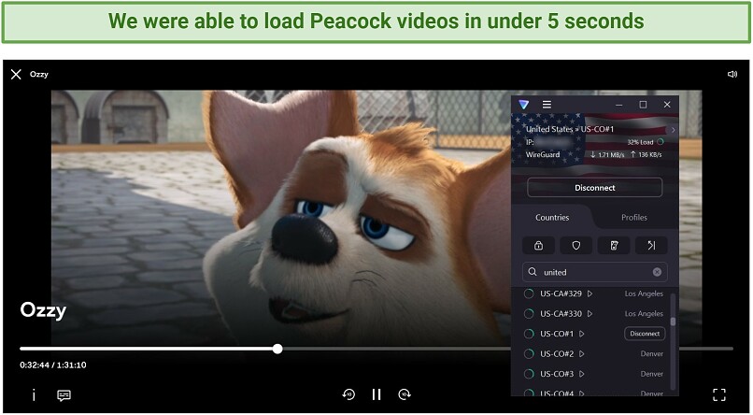Skip forward 10 seconds in the video

(405, 394)
